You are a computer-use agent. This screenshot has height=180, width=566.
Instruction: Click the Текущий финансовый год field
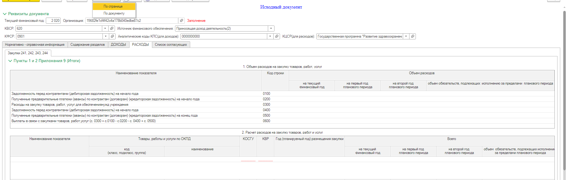pos(53,21)
